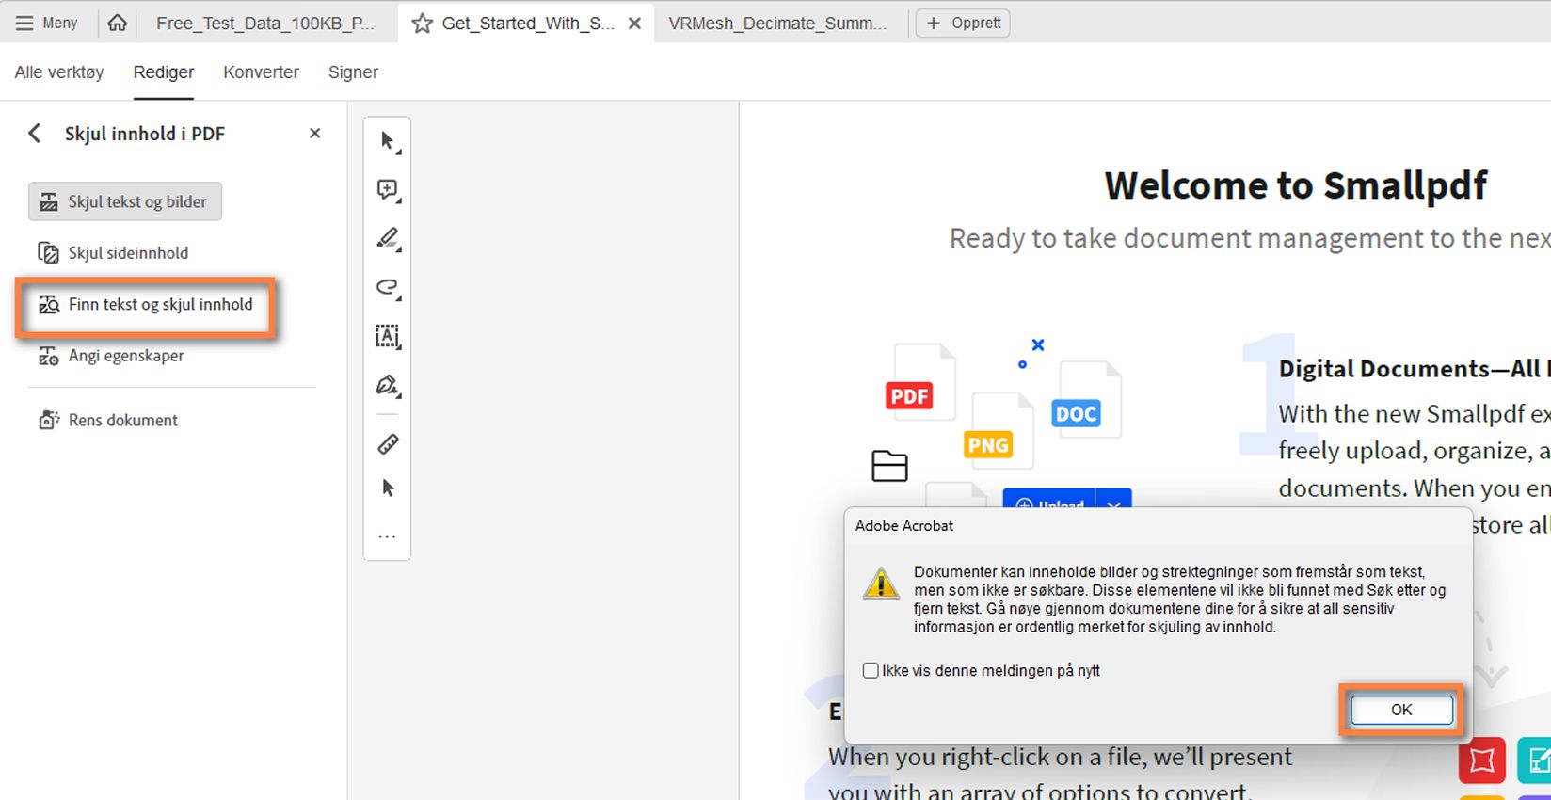Click the yellow PNG file icon
The height and width of the screenshot is (800, 1551).
(x=988, y=444)
